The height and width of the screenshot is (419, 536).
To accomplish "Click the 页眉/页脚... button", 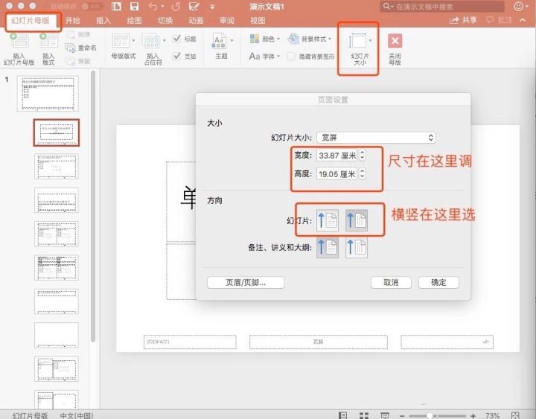I will [246, 283].
